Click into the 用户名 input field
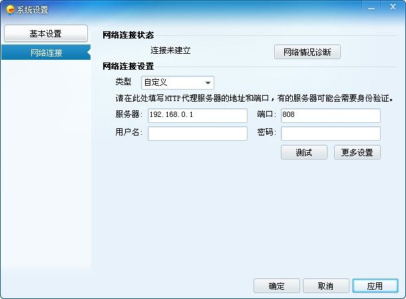Image resolution: width=406 pixels, height=299 pixels. tap(198, 134)
